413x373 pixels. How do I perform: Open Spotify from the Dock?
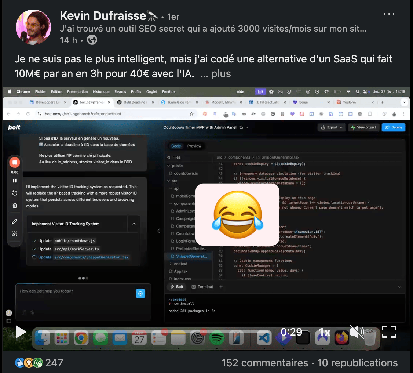217,338
